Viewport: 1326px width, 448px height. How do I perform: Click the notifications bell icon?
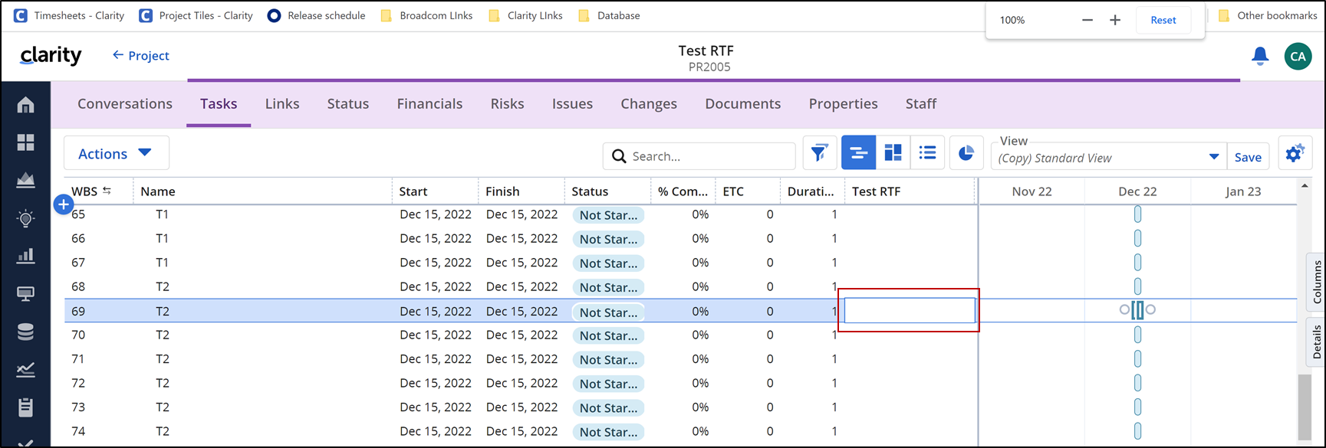(1259, 56)
